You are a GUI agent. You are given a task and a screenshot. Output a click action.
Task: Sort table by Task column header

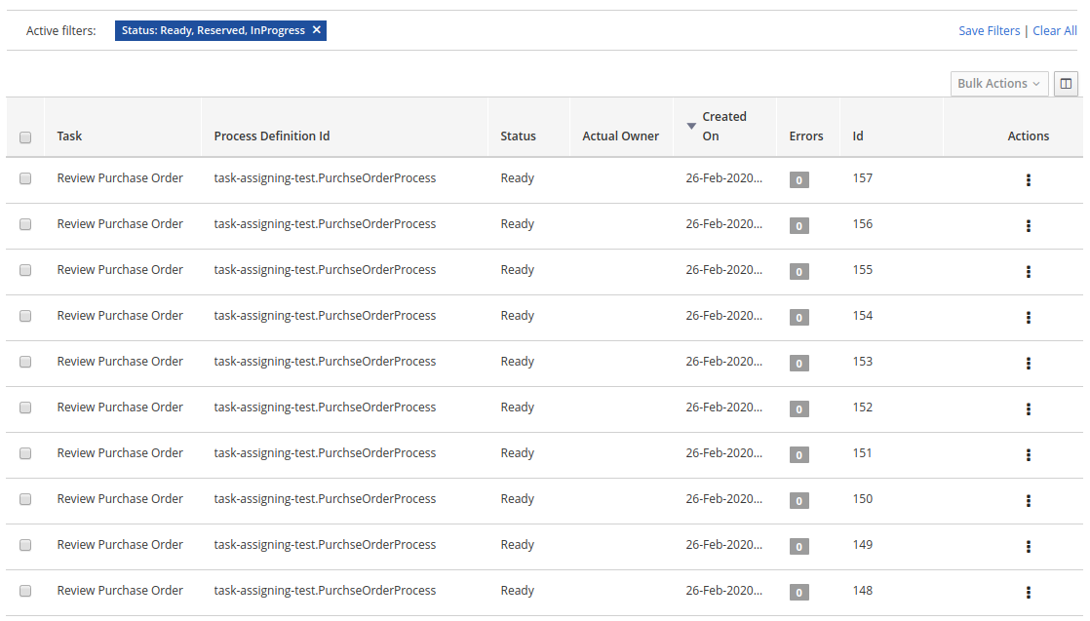[69, 136]
